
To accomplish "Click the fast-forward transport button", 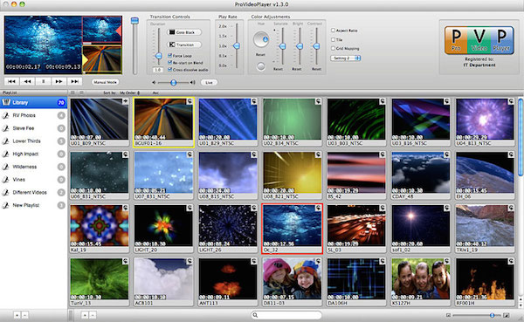I will pos(59,81).
